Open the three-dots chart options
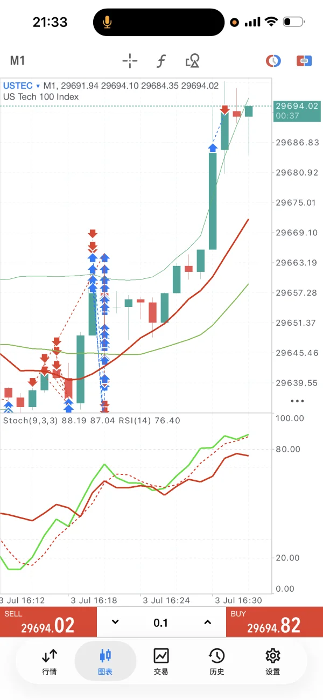This screenshot has height=700, width=323. [297, 401]
